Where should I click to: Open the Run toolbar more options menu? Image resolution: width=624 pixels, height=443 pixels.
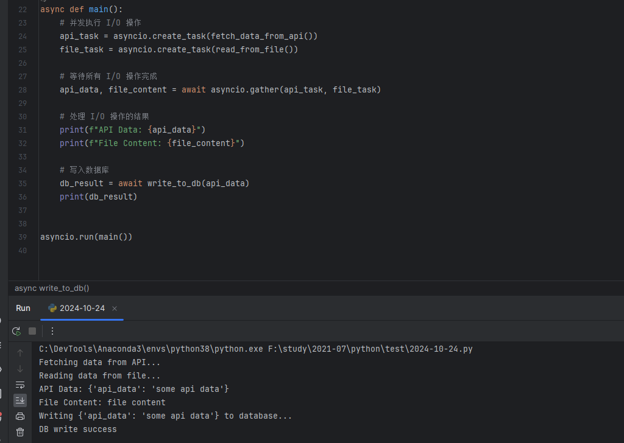52,331
